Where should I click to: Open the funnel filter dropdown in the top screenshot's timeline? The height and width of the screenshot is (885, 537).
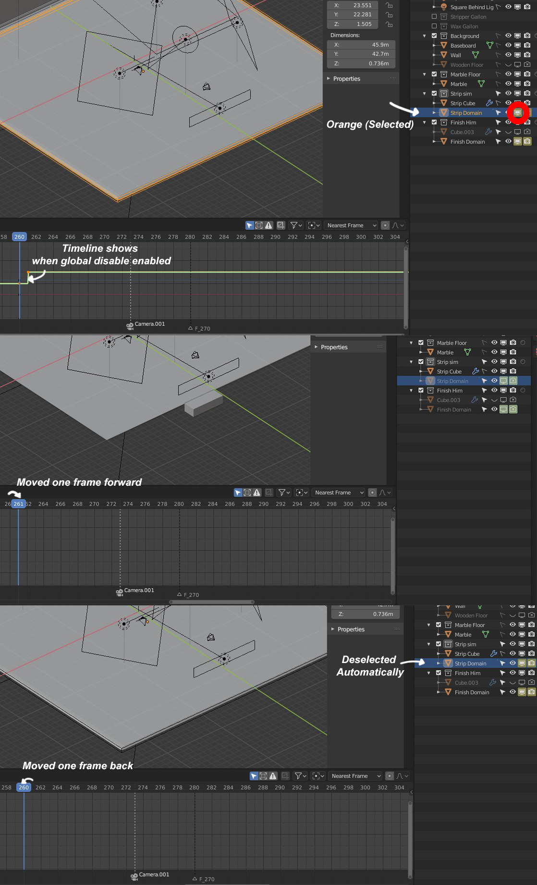[x=296, y=225]
